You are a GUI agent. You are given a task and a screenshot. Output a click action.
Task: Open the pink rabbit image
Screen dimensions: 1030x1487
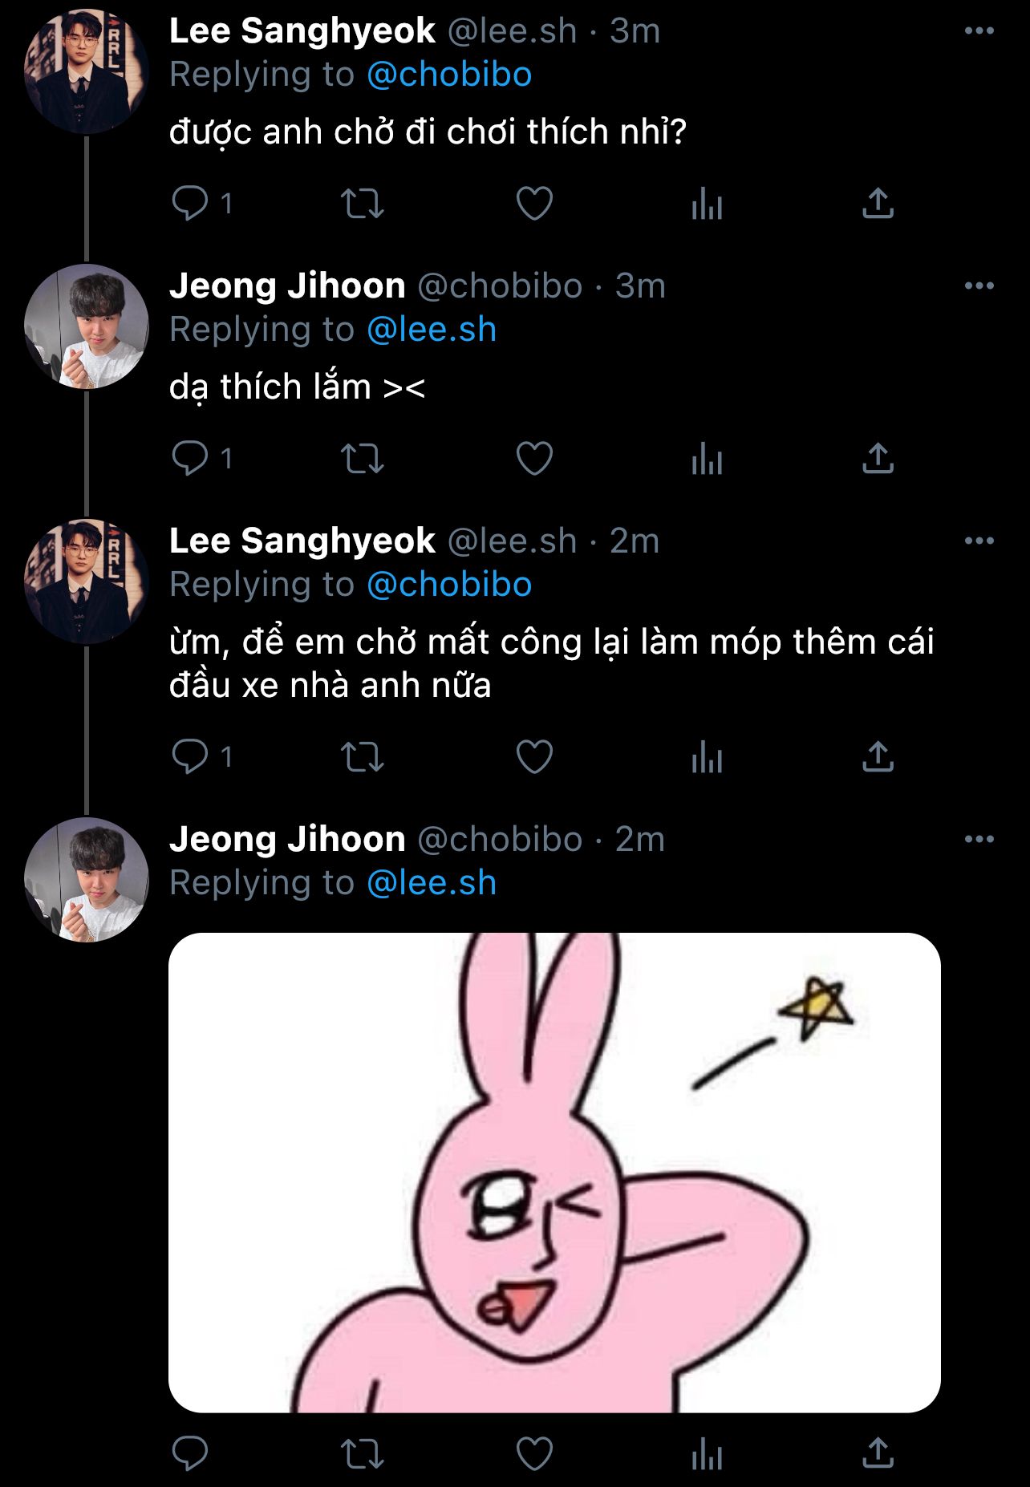click(x=554, y=1172)
